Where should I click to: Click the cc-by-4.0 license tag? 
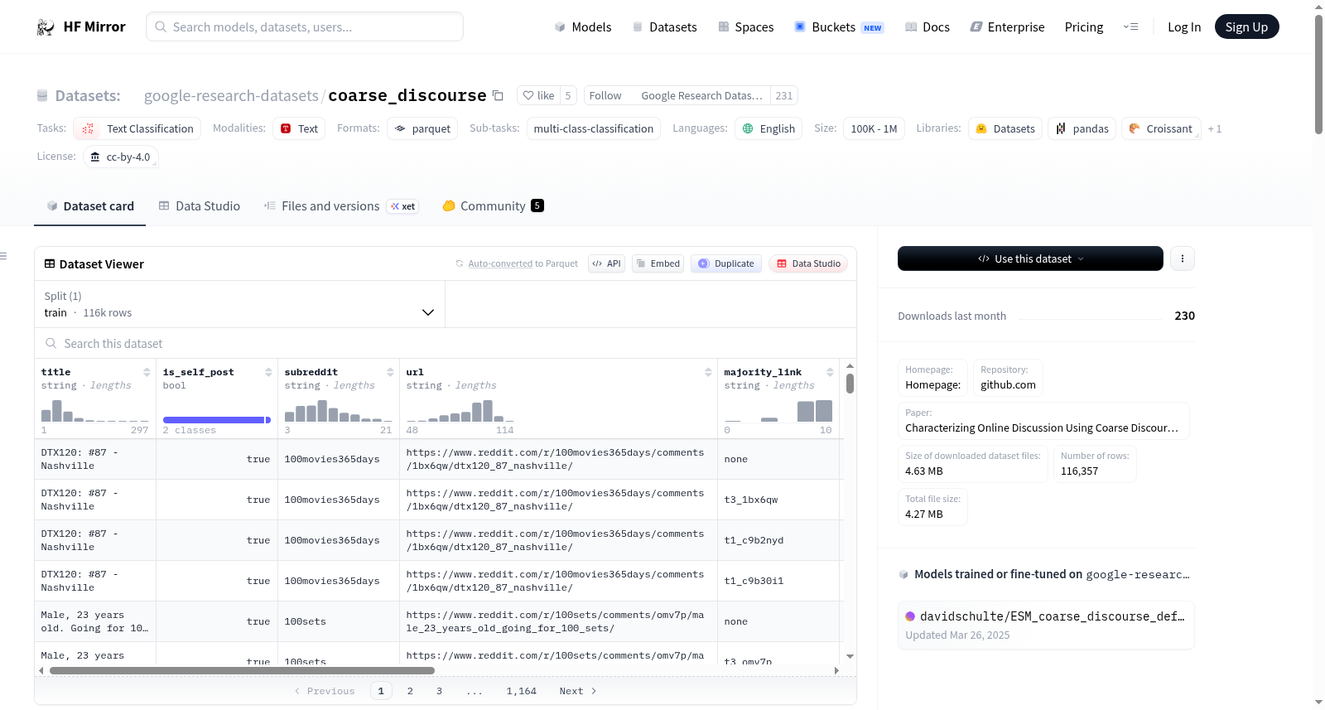click(121, 157)
